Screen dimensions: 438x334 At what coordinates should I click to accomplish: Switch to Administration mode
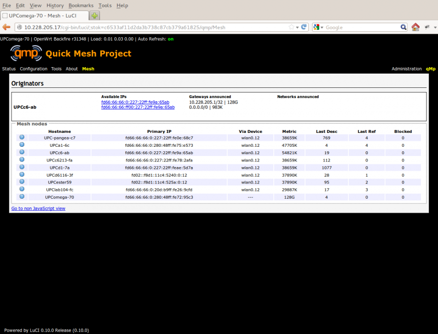[x=407, y=69]
